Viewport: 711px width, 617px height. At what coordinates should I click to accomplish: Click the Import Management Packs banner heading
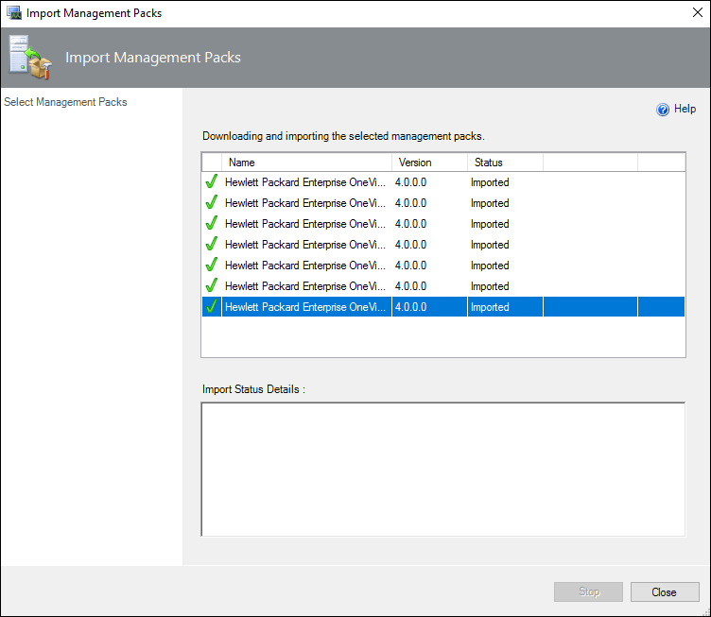(x=153, y=58)
